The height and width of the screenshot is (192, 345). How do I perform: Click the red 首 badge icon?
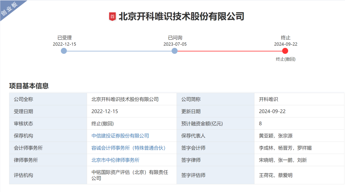[x=112, y=17]
